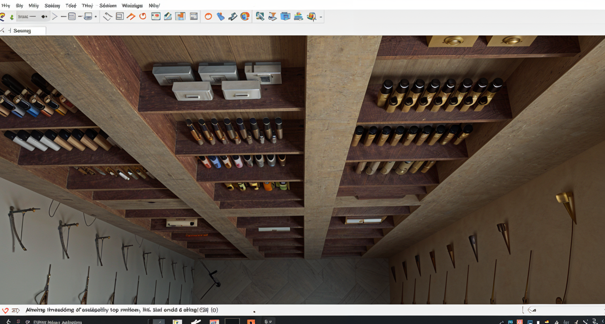Viewport: 605px width, 324px height.
Task: Click the orange circle icon in the toolbar
Action: pyautogui.click(x=208, y=17)
